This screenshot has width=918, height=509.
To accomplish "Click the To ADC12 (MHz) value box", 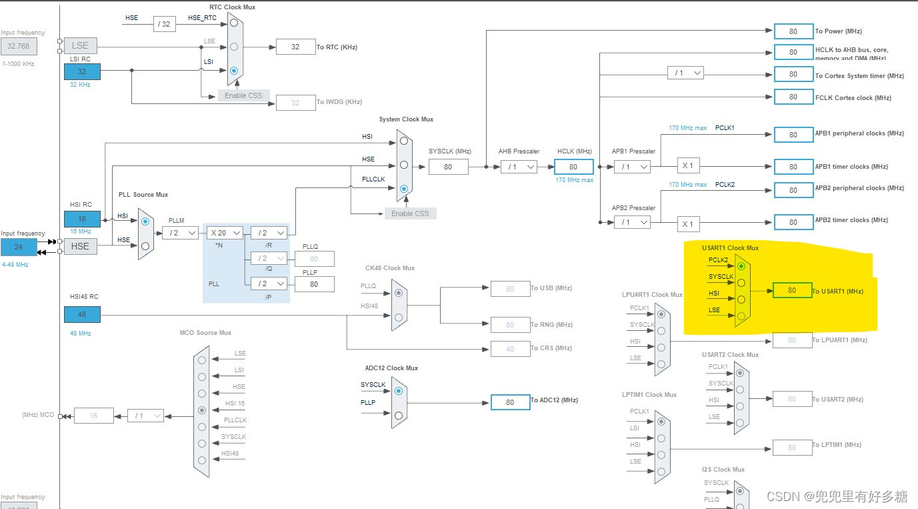I will (x=510, y=402).
